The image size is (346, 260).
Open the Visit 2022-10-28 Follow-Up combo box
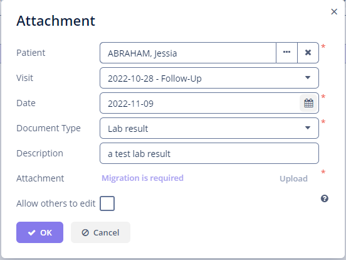point(209,78)
